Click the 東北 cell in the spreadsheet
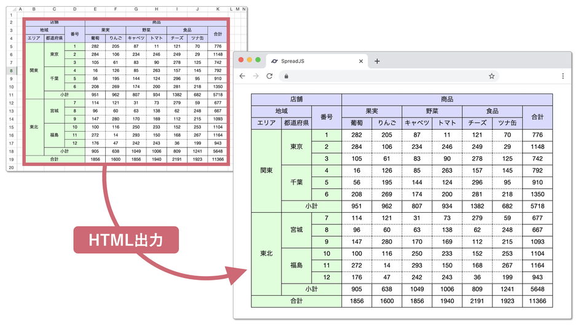578x326 pixels. tap(33, 127)
